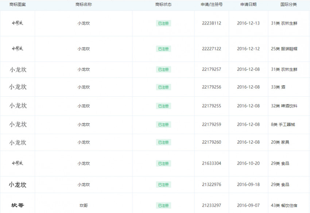The width and height of the screenshot is (310, 213).
Task: Select registration number 22238112
Action: tap(212, 23)
